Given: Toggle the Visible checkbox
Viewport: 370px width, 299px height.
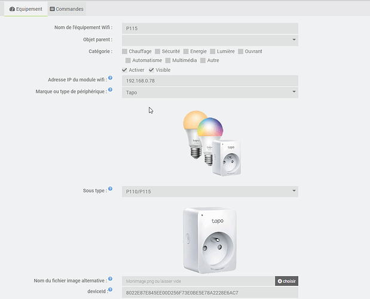Looking at the screenshot, I should pyautogui.click(x=151, y=70).
